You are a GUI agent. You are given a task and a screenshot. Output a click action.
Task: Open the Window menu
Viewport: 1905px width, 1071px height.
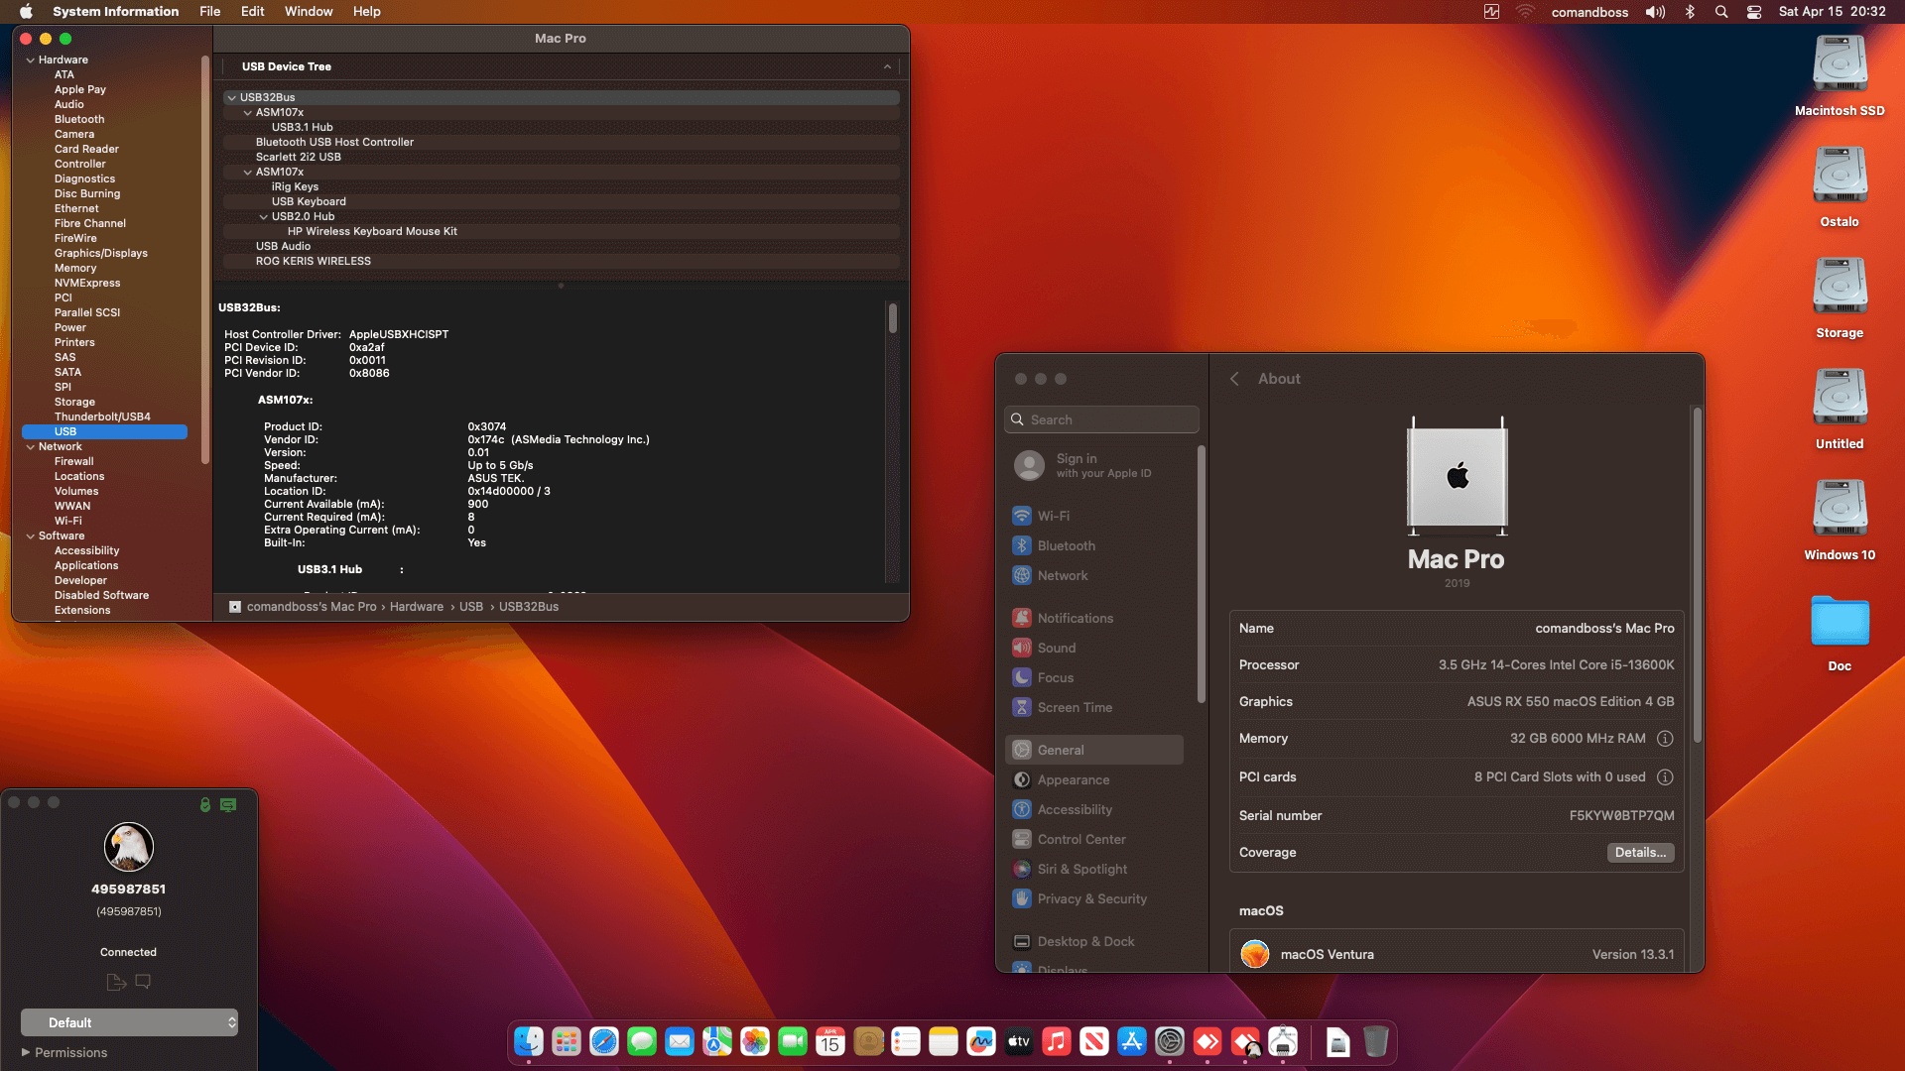[309, 12]
